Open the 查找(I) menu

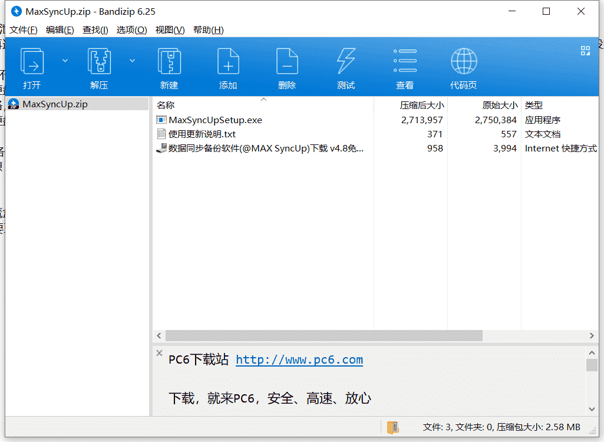[x=95, y=30]
